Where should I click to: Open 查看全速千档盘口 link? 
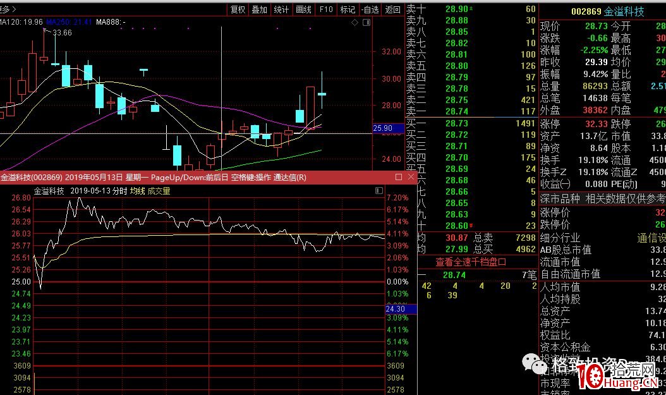(471, 262)
